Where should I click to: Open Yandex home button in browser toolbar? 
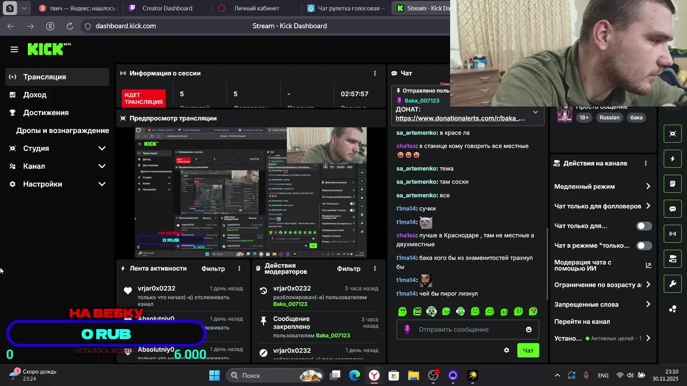tap(50, 26)
